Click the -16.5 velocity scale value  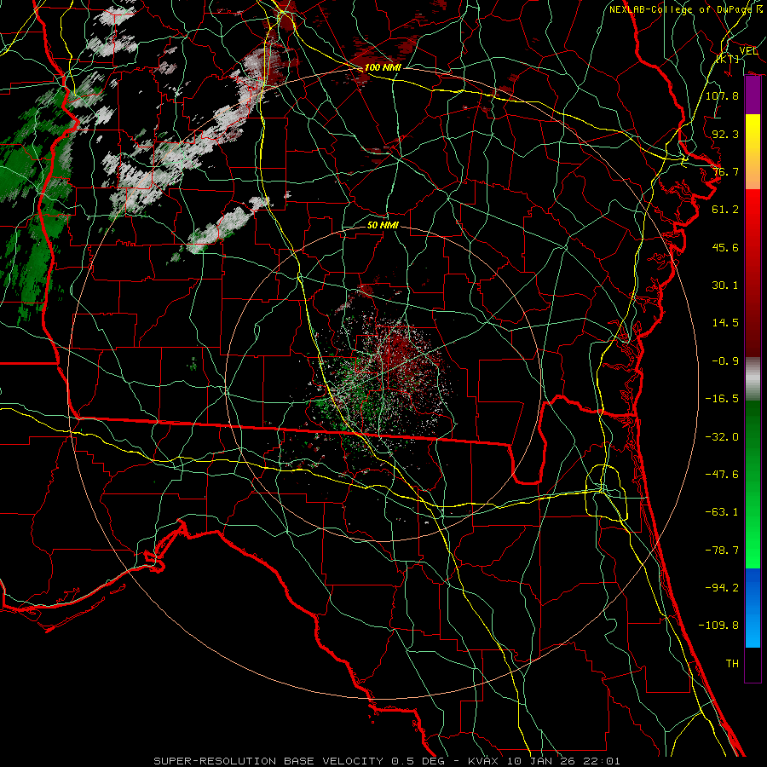pos(722,399)
